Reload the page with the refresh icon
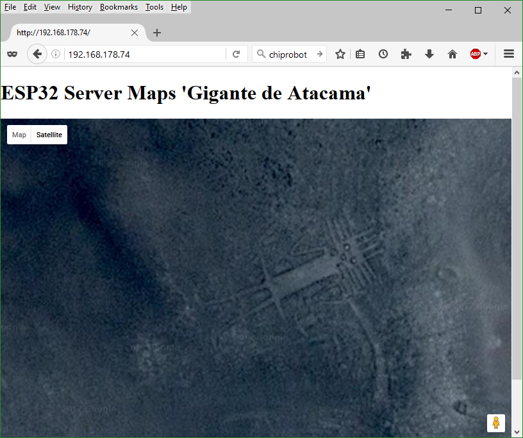The width and height of the screenshot is (523, 438). click(x=236, y=55)
